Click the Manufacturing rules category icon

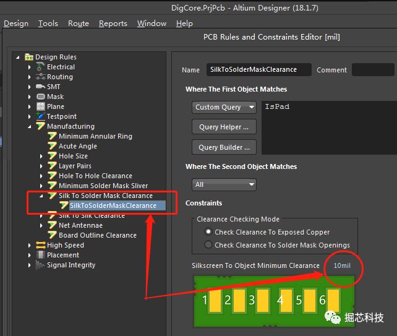pyautogui.click(x=40, y=126)
